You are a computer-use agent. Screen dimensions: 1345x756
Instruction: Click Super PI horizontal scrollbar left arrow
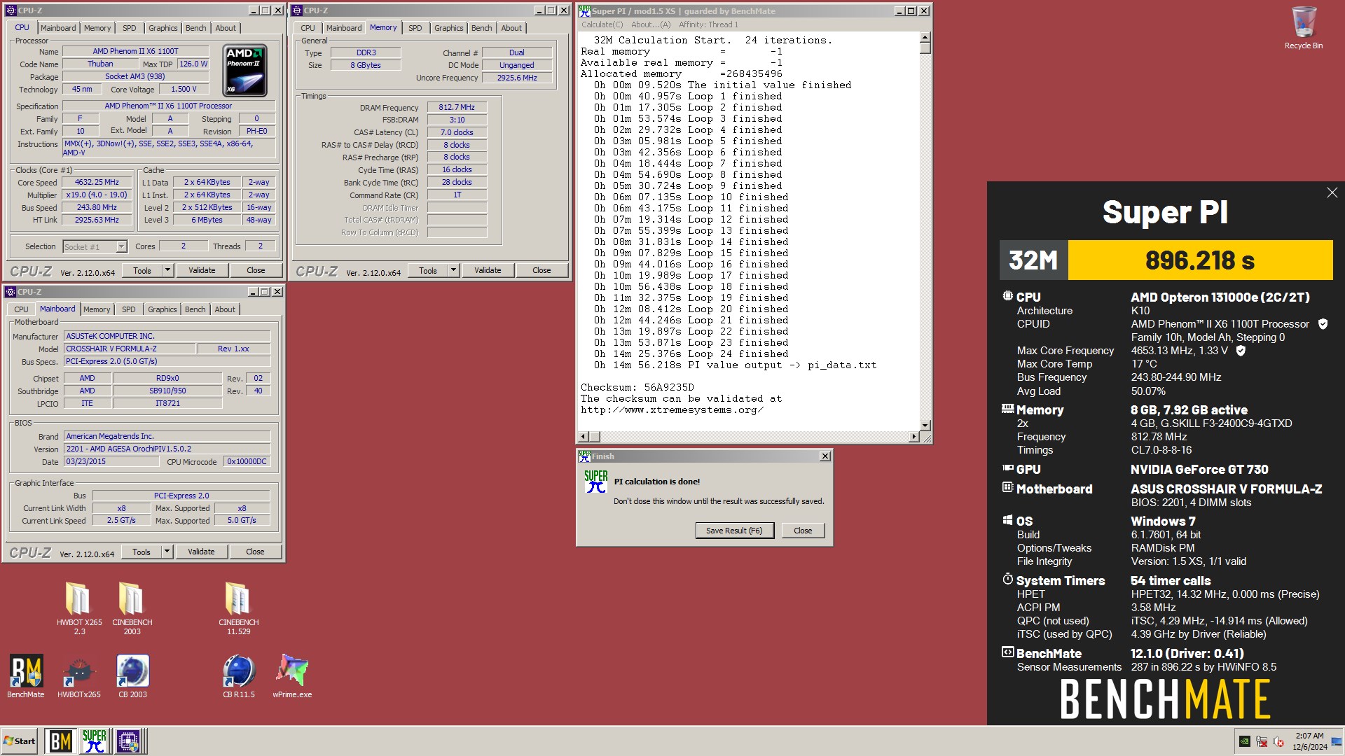pyautogui.click(x=584, y=437)
